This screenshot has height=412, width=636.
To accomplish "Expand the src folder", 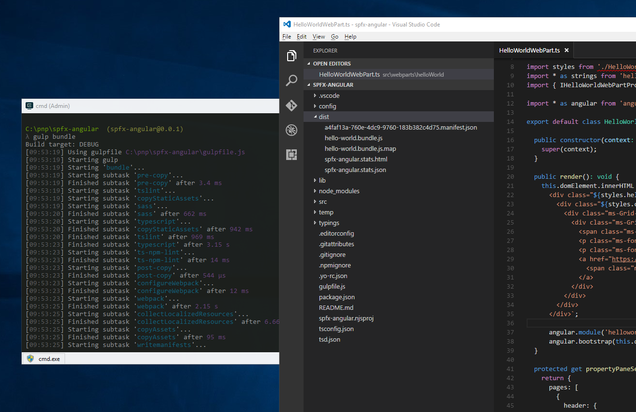I will pos(398,201).
